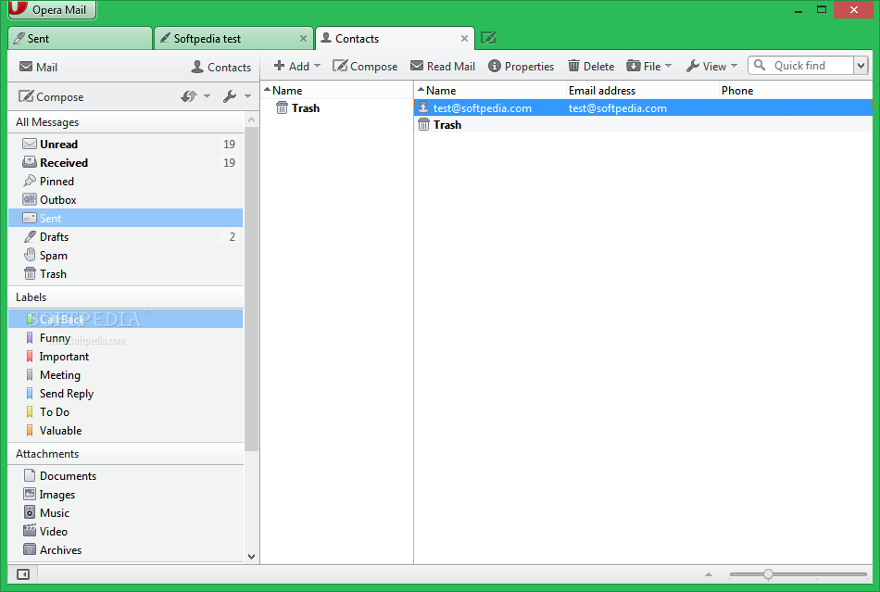Select the Meeting label

click(126, 375)
